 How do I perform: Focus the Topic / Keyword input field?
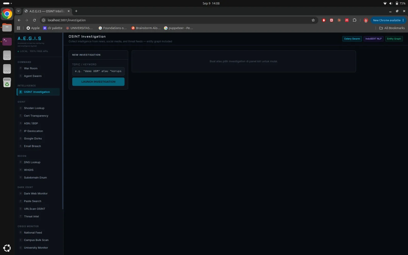click(98, 71)
